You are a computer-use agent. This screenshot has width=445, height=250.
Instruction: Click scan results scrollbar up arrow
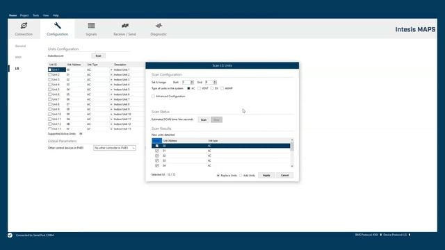292,140
